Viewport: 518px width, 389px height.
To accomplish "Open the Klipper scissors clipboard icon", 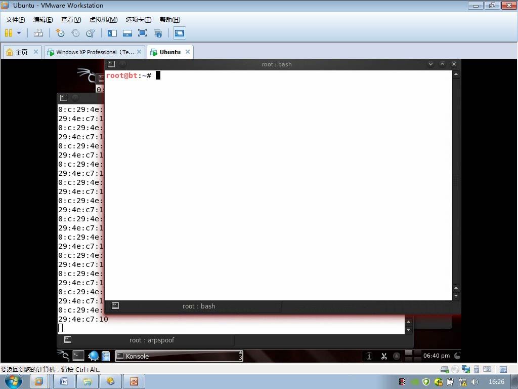I will pos(384,356).
